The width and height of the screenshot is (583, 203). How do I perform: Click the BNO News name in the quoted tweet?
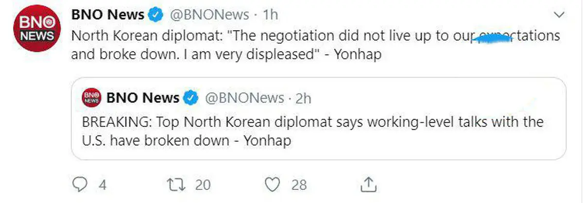[143, 98]
